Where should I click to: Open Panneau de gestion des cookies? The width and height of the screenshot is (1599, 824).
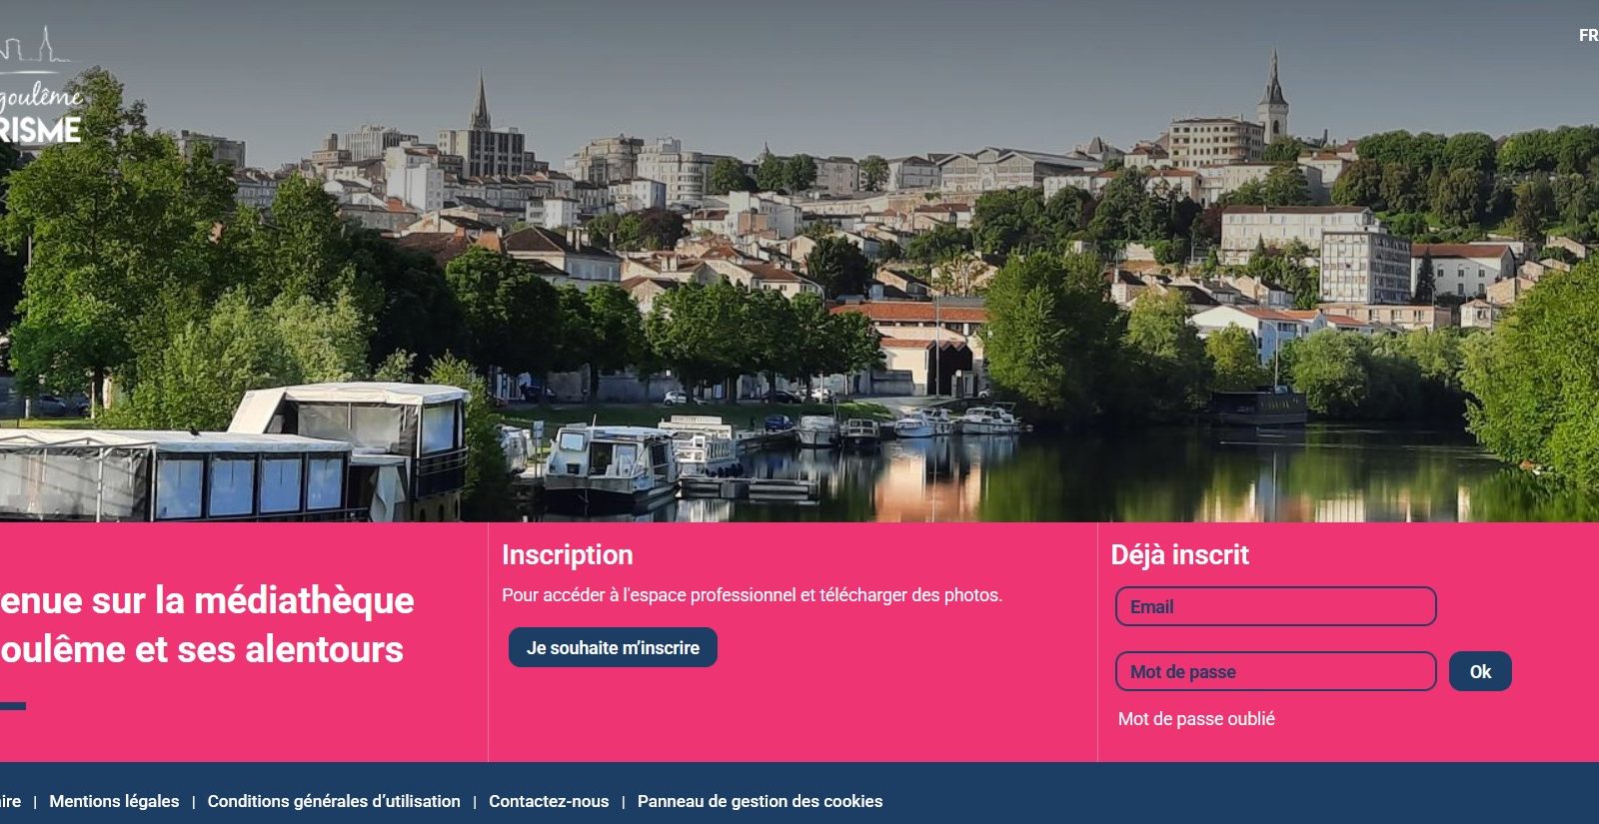pos(760,801)
